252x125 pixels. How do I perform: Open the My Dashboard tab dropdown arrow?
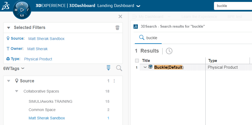click(169, 17)
